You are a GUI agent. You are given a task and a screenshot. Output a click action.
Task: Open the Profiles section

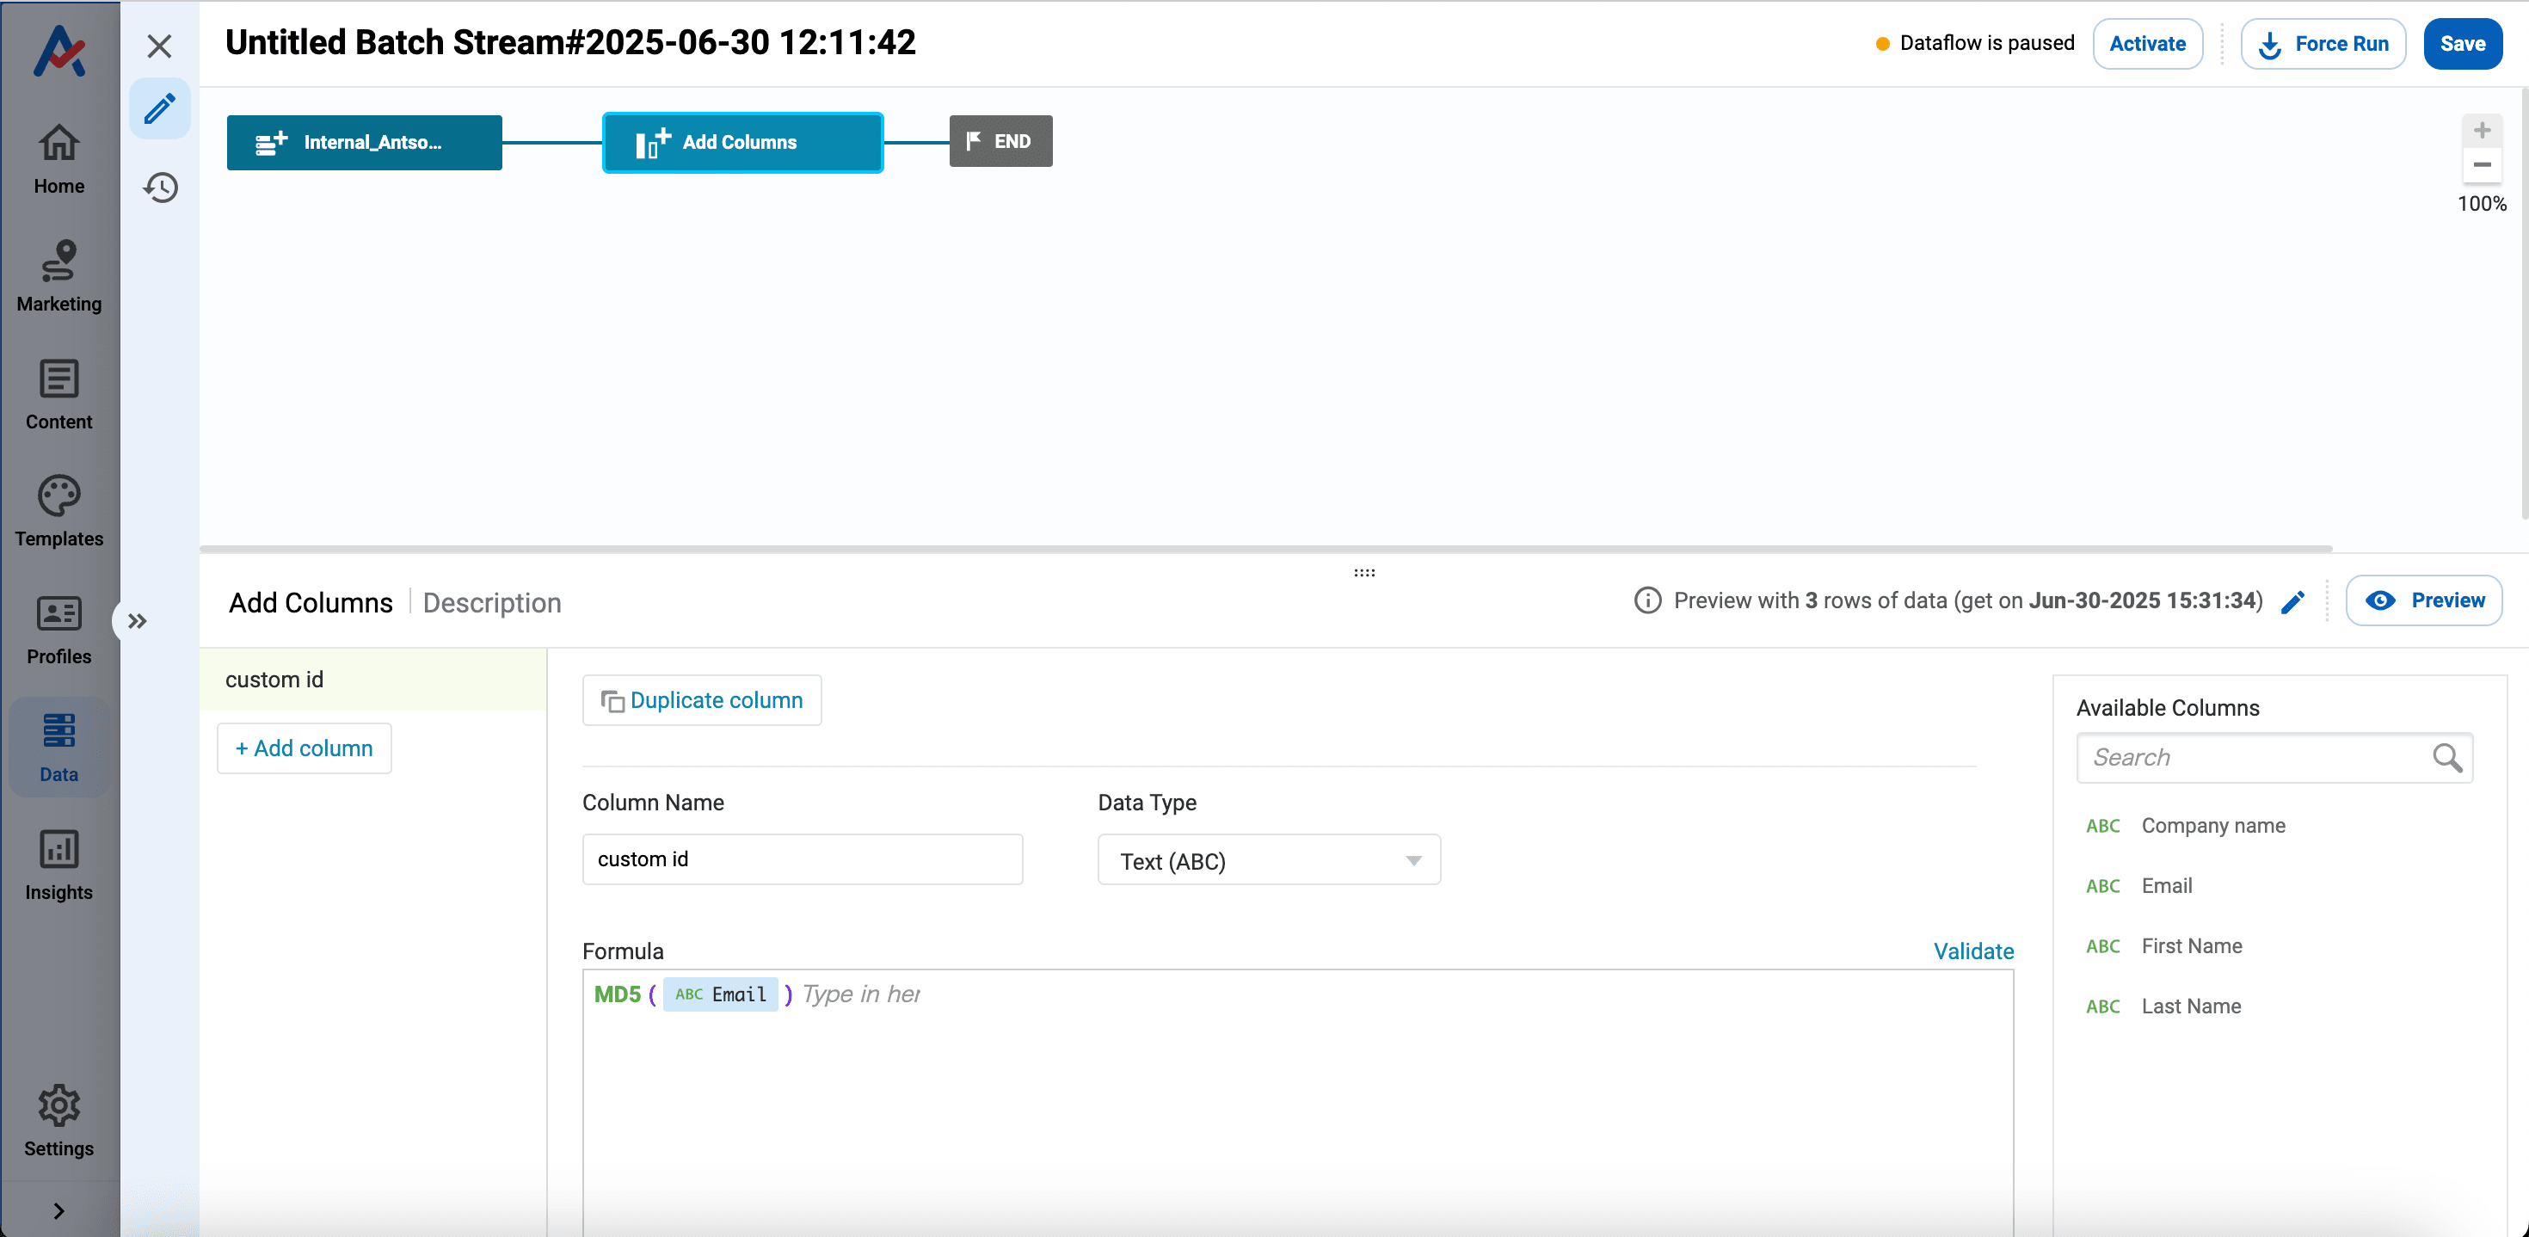[58, 631]
